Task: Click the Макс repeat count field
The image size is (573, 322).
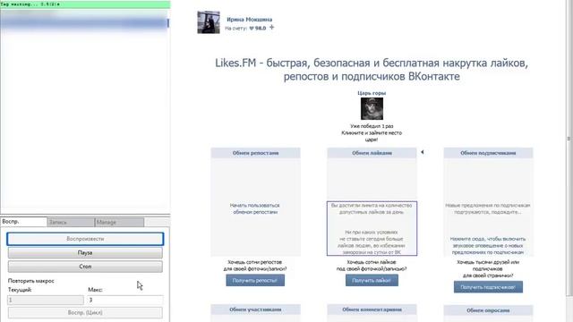Action: (125, 301)
